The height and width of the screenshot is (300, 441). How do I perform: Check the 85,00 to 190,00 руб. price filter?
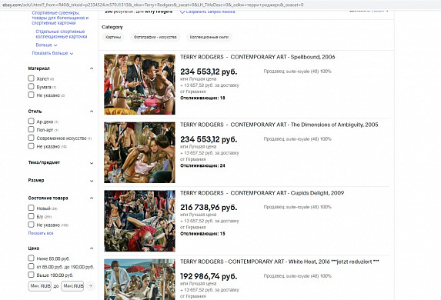click(31, 267)
